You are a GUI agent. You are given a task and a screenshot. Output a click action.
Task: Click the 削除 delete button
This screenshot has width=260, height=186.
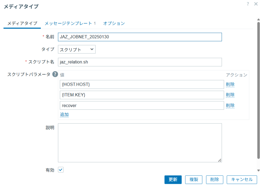click(x=215, y=180)
